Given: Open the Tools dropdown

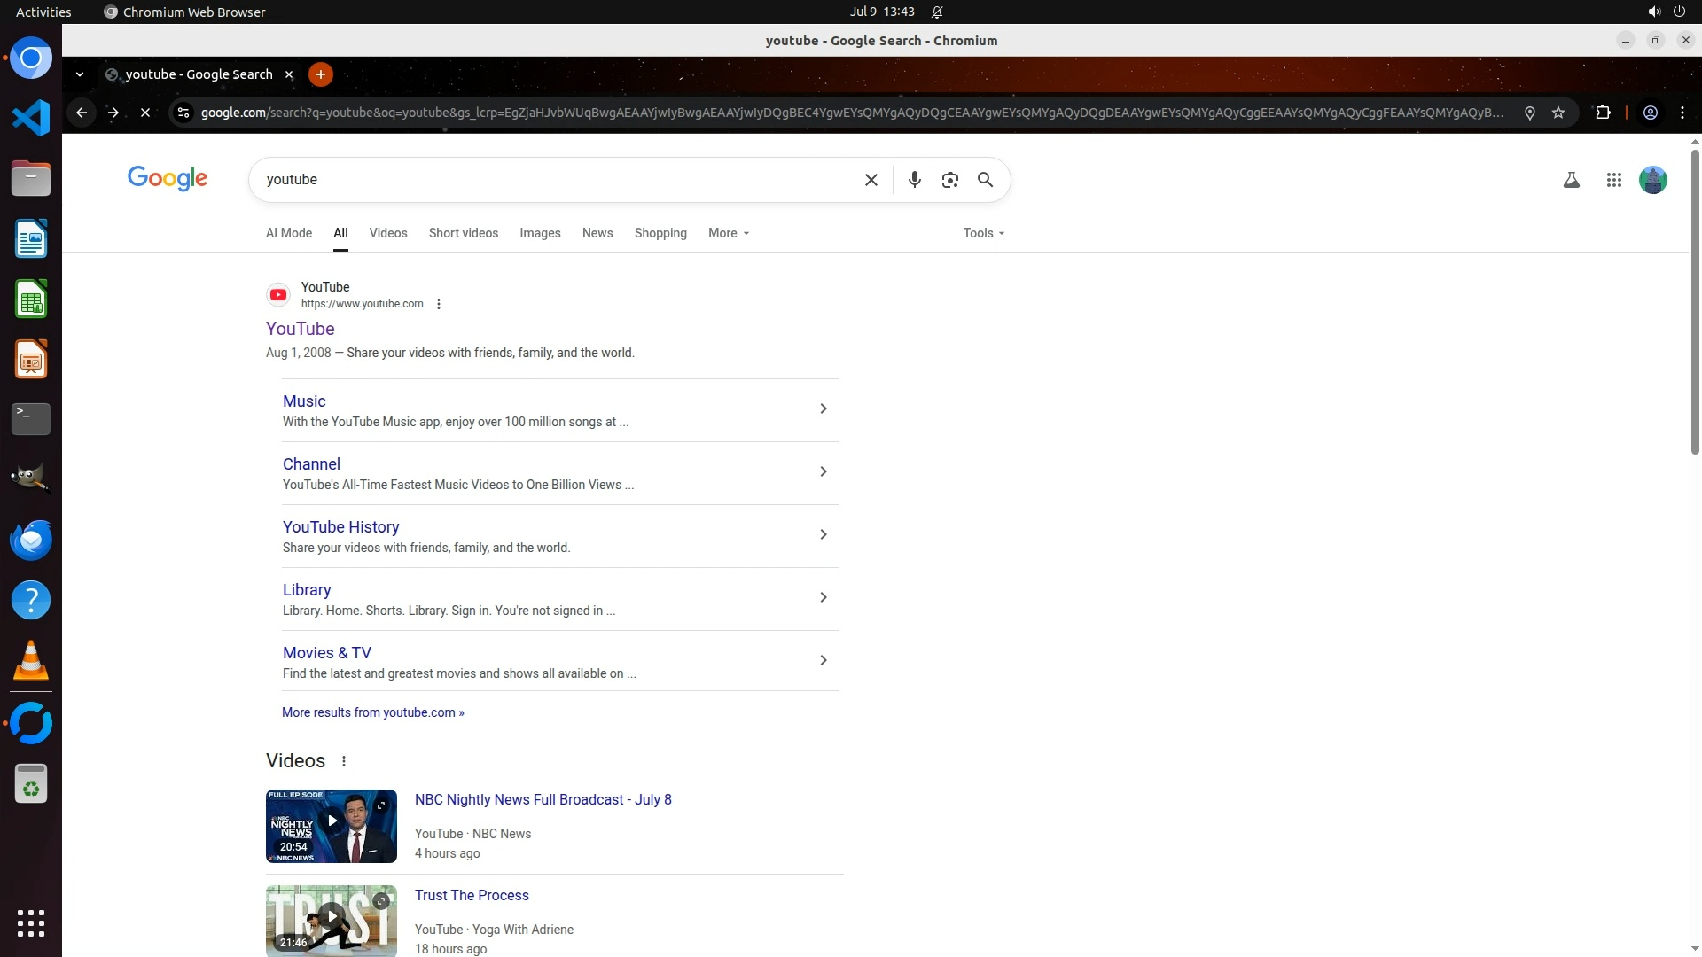Looking at the screenshot, I should point(983,233).
